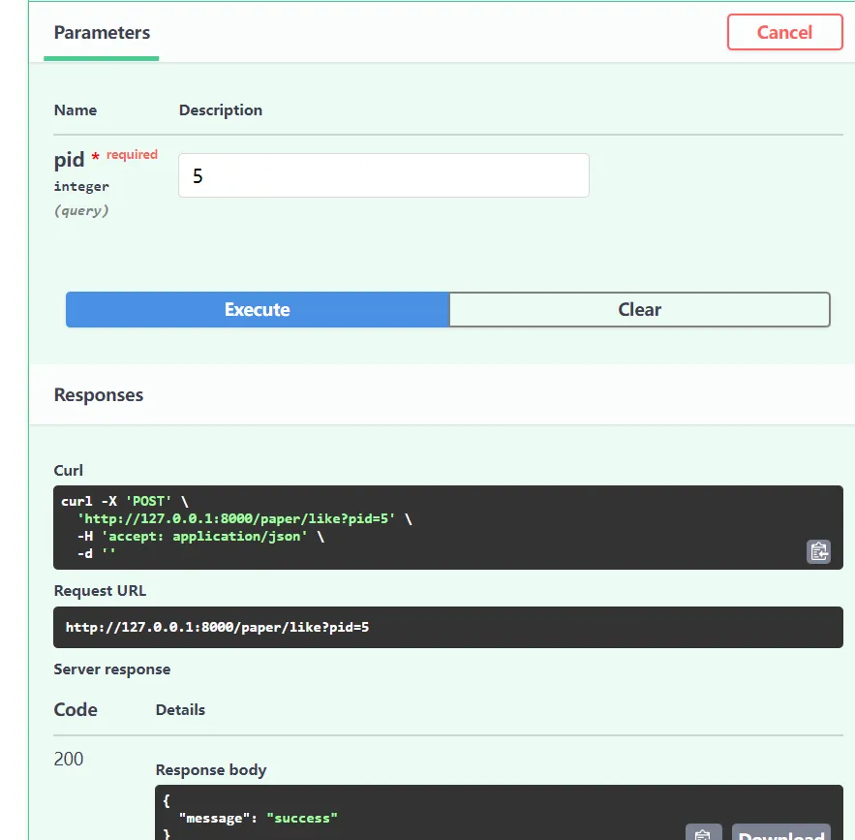Cancel the try-it-out mode

[784, 32]
